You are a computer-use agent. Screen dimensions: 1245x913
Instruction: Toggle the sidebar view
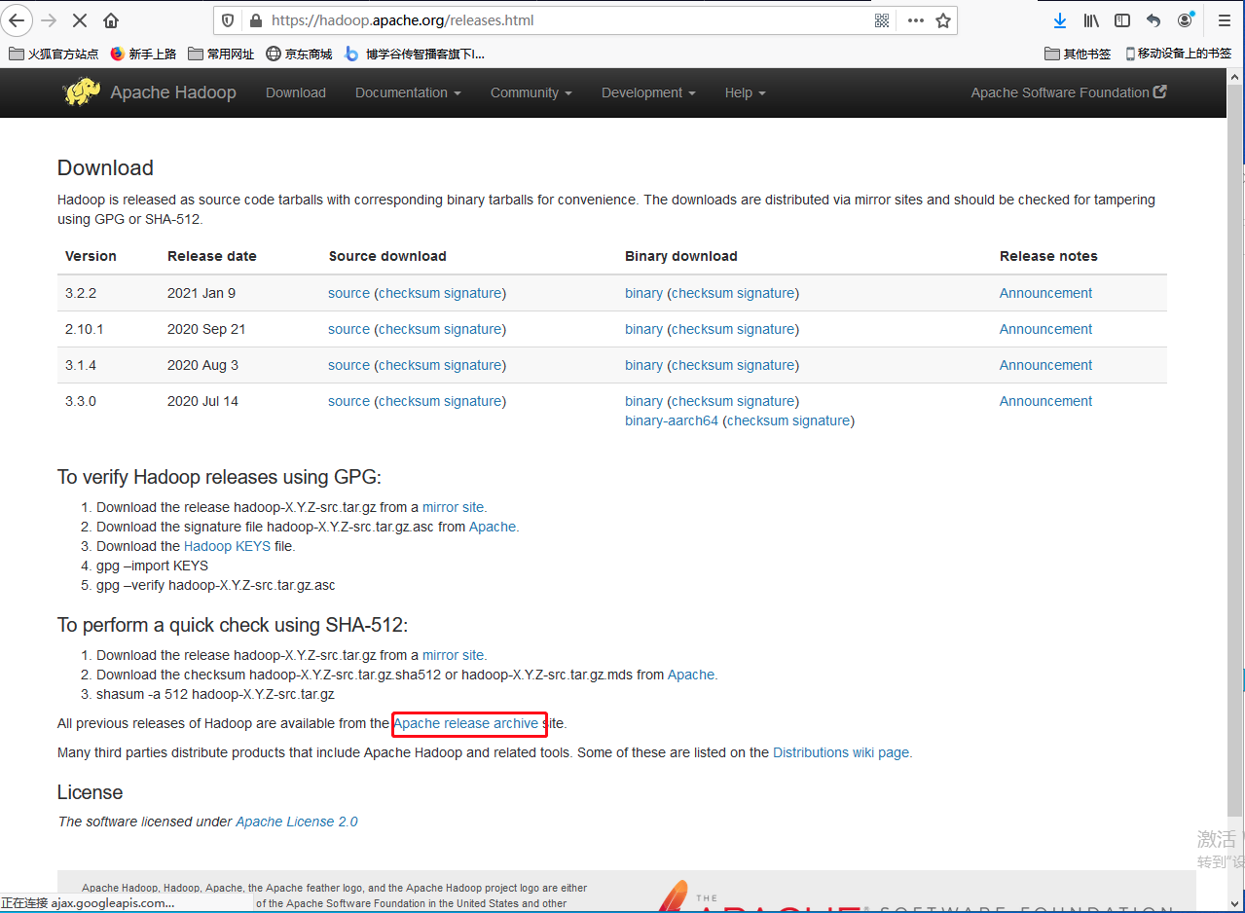pos(1122,19)
